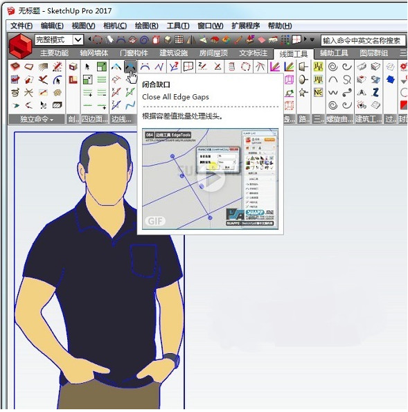Open the 扩展程序 menu

point(245,26)
